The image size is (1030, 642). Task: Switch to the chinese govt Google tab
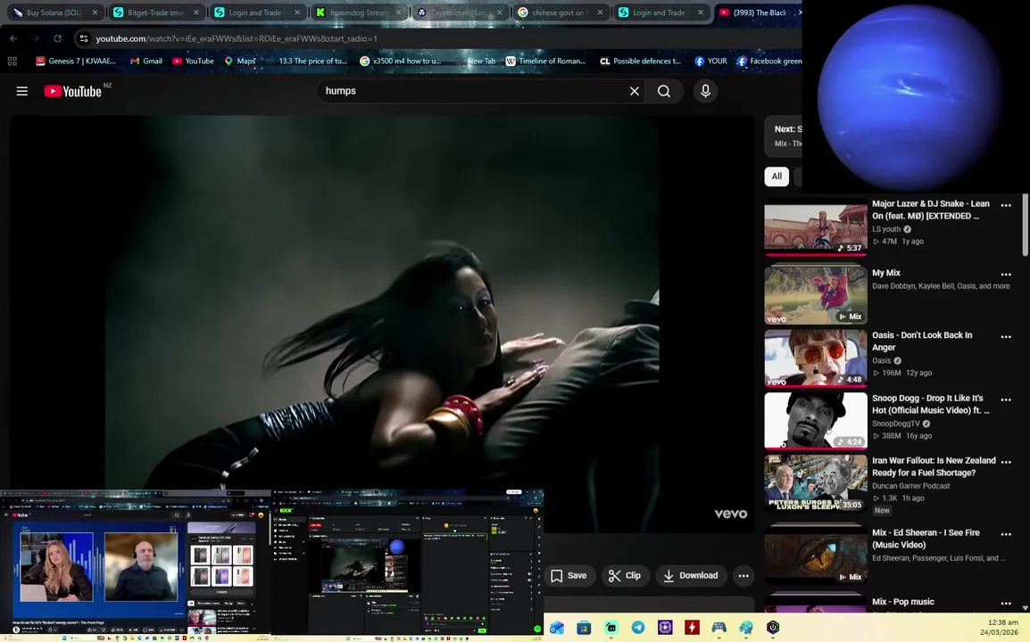tap(561, 12)
